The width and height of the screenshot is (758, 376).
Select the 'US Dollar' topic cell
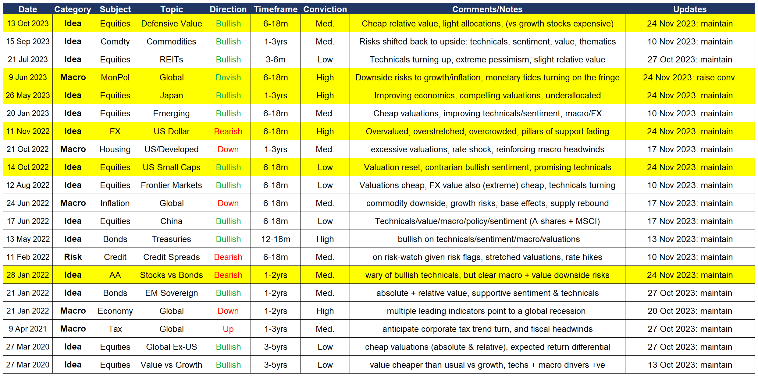(171, 131)
